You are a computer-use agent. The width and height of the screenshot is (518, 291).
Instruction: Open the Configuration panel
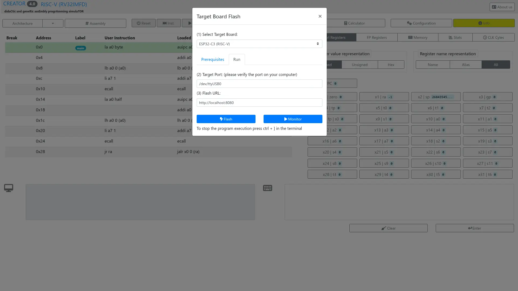tap(421, 23)
